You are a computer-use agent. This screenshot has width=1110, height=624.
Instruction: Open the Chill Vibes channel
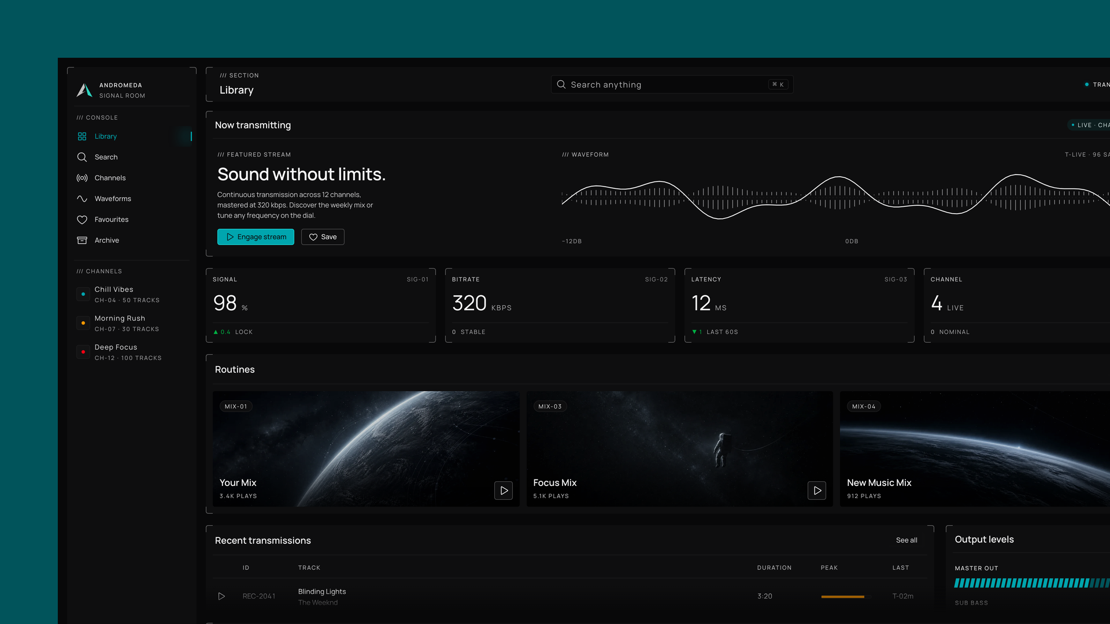(x=133, y=294)
